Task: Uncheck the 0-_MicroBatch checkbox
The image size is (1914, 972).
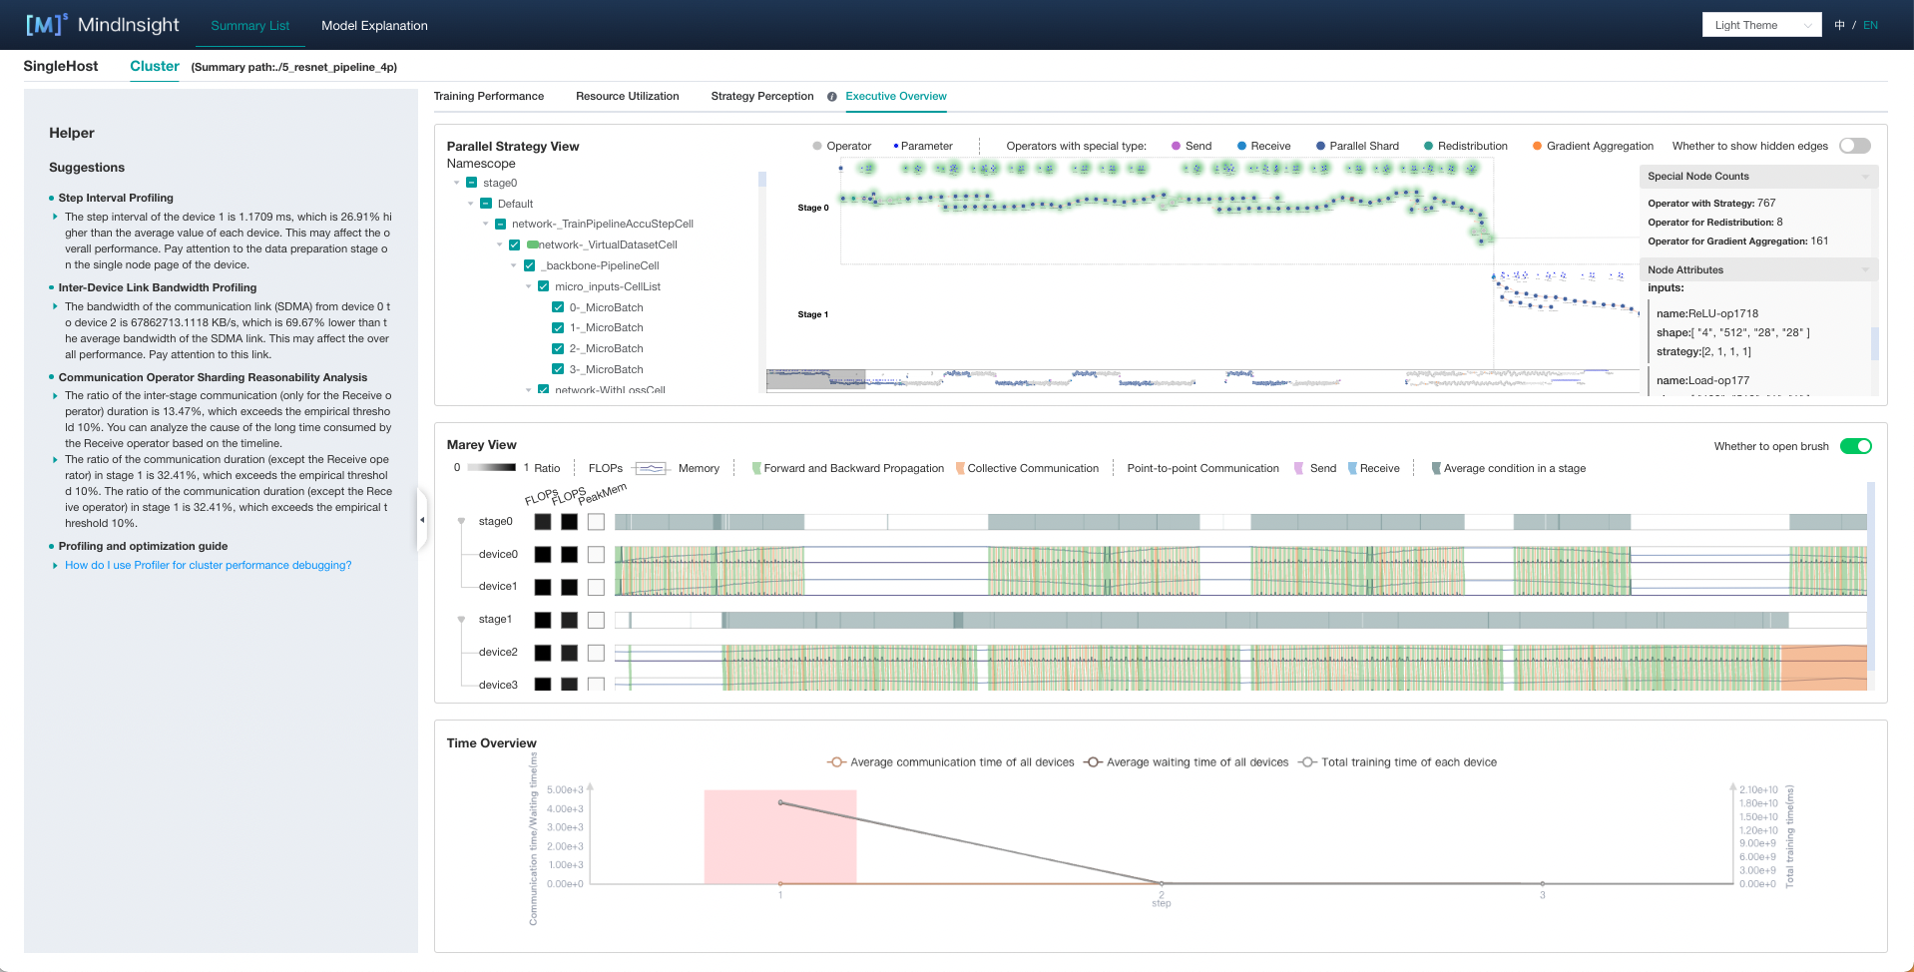Action: pyautogui.click(x=558, y=307)
